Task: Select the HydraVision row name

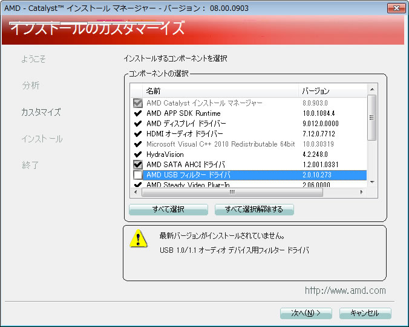Action: 165,154
